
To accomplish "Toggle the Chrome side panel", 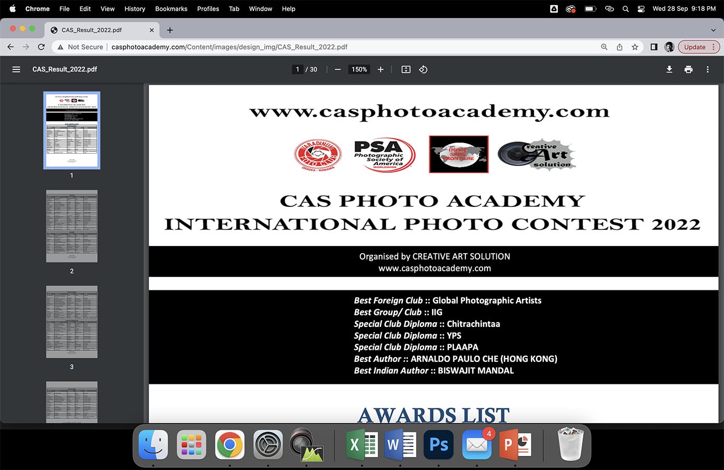I will click(653, 47).
